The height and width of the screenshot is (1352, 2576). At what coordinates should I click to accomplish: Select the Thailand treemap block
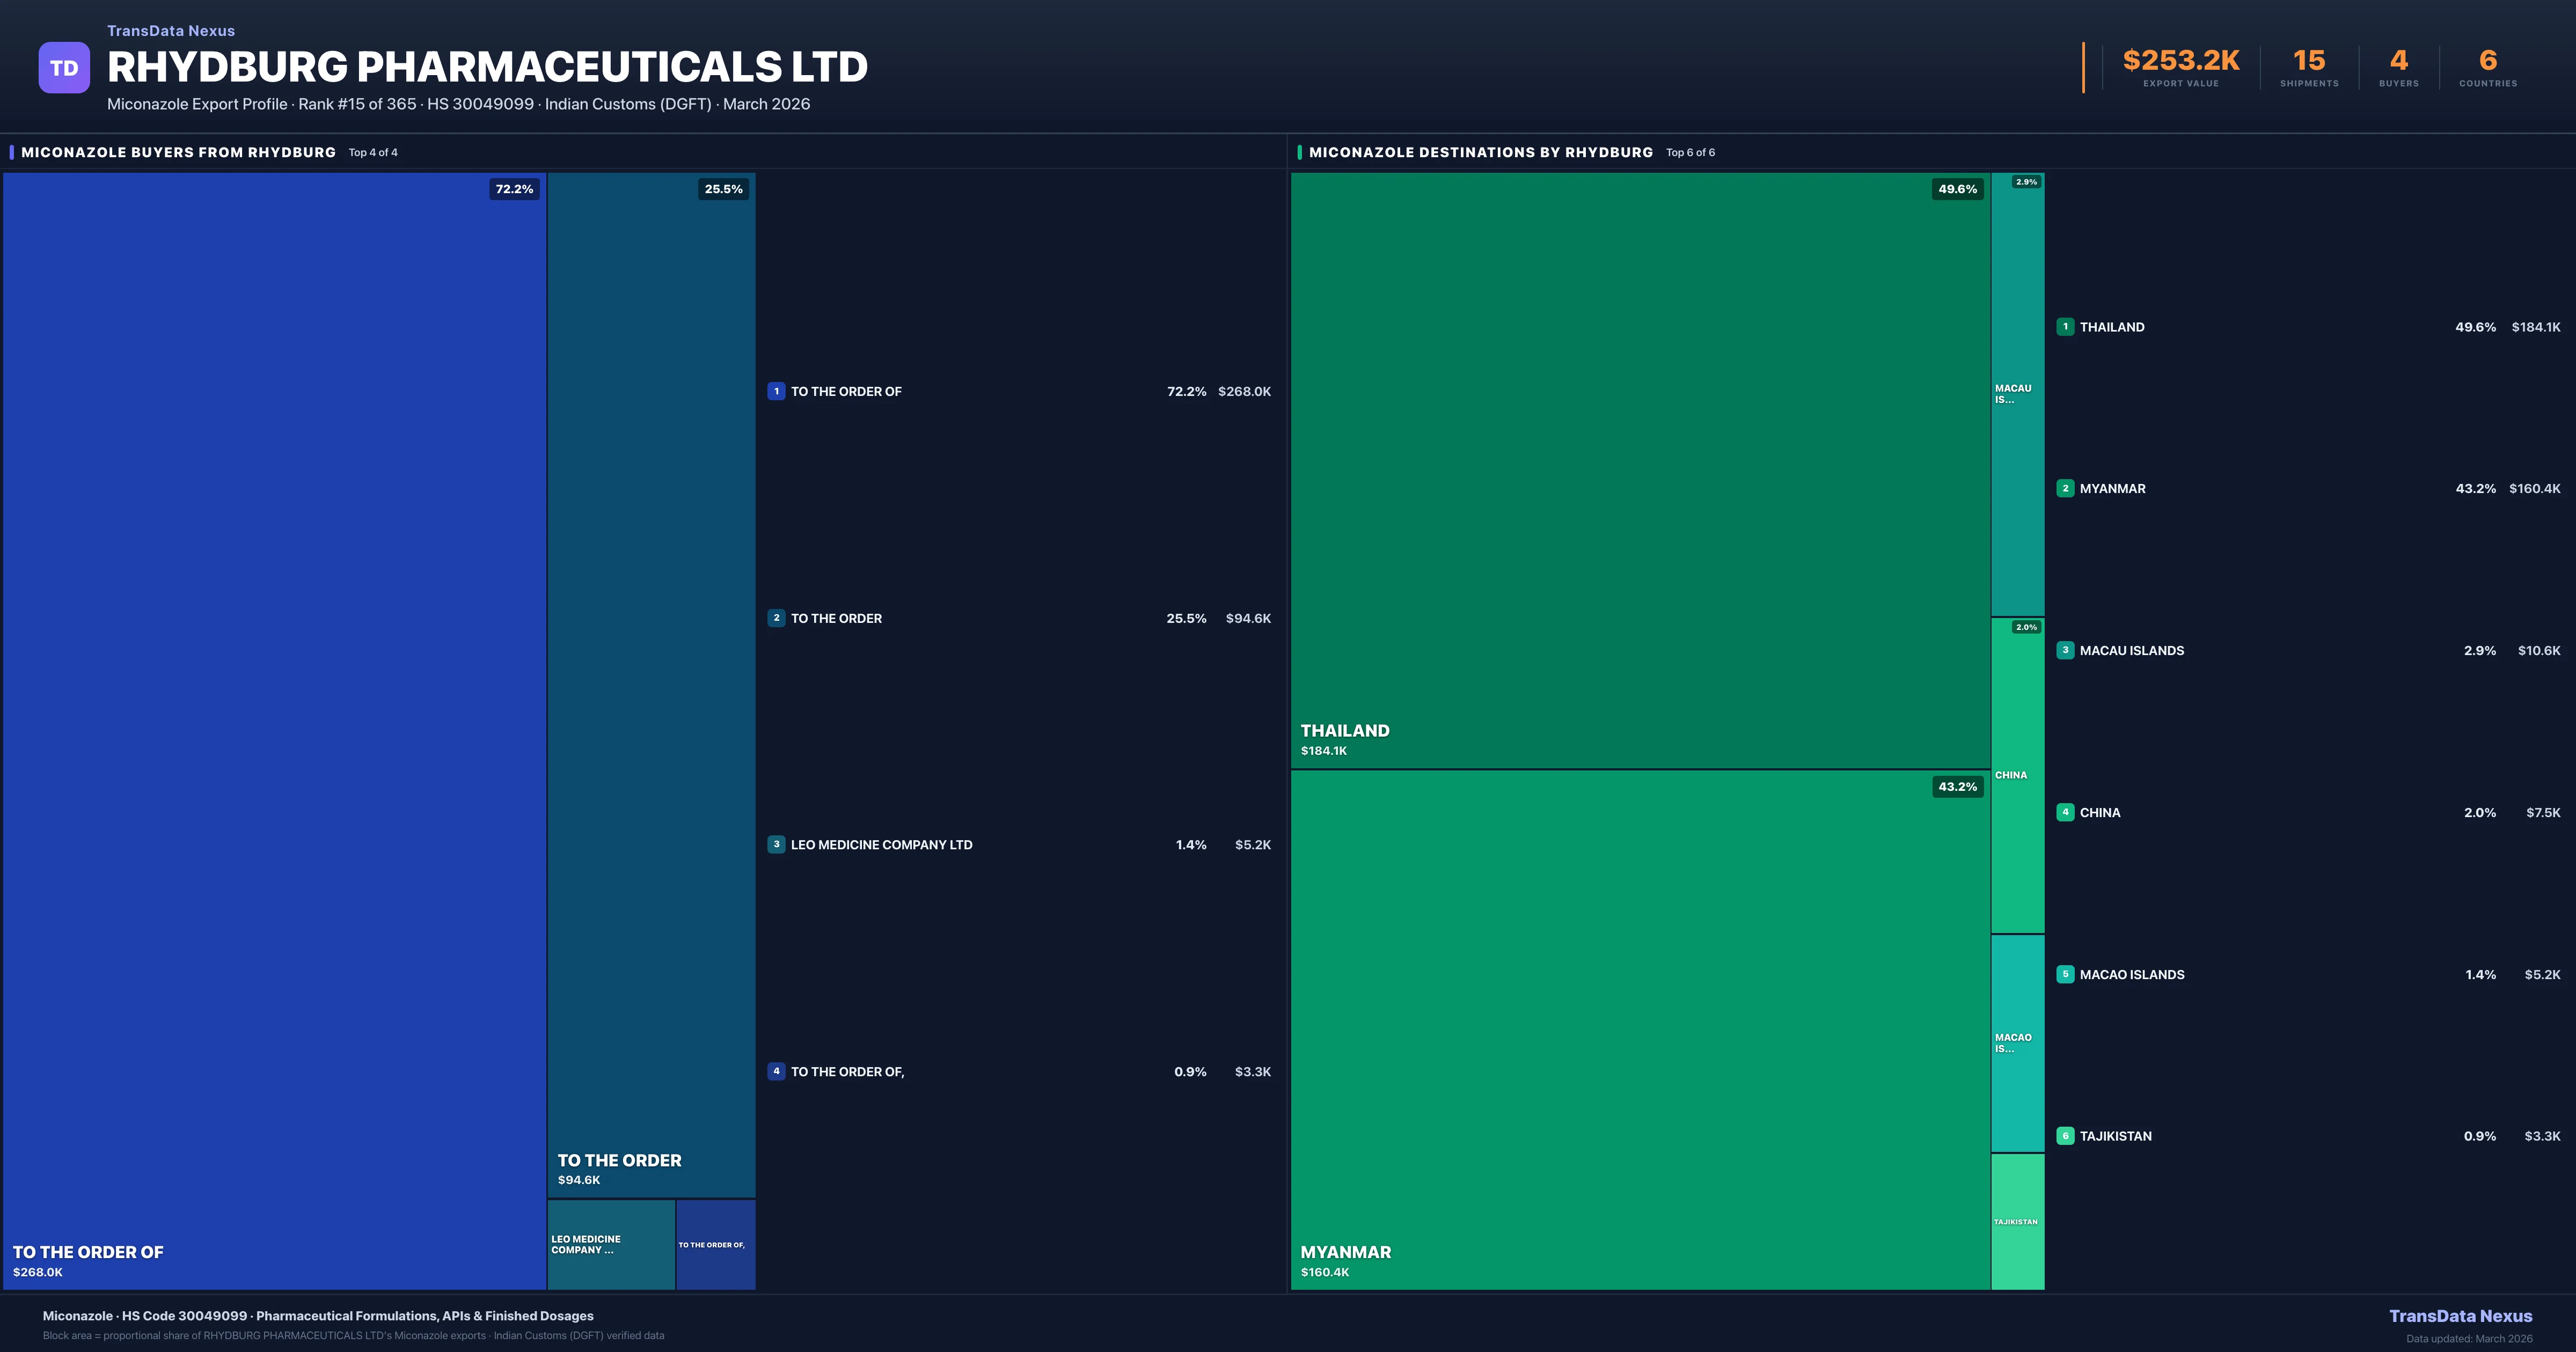point(1640,470)
